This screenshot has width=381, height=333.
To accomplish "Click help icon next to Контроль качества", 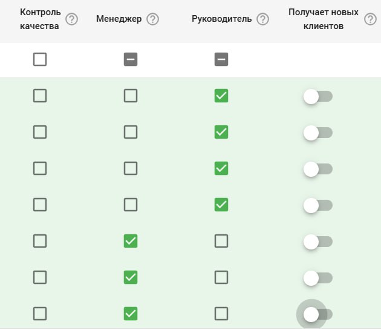I will click(72, 19).
